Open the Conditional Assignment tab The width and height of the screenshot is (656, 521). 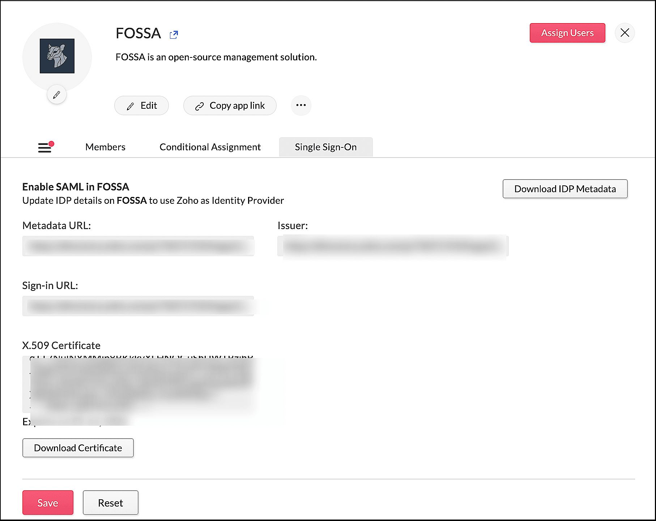pos(210,147)
